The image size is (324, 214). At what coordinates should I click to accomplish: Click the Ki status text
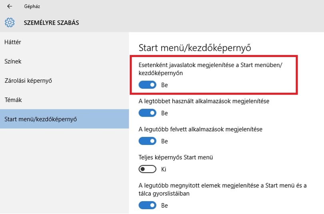pos(164,169)
